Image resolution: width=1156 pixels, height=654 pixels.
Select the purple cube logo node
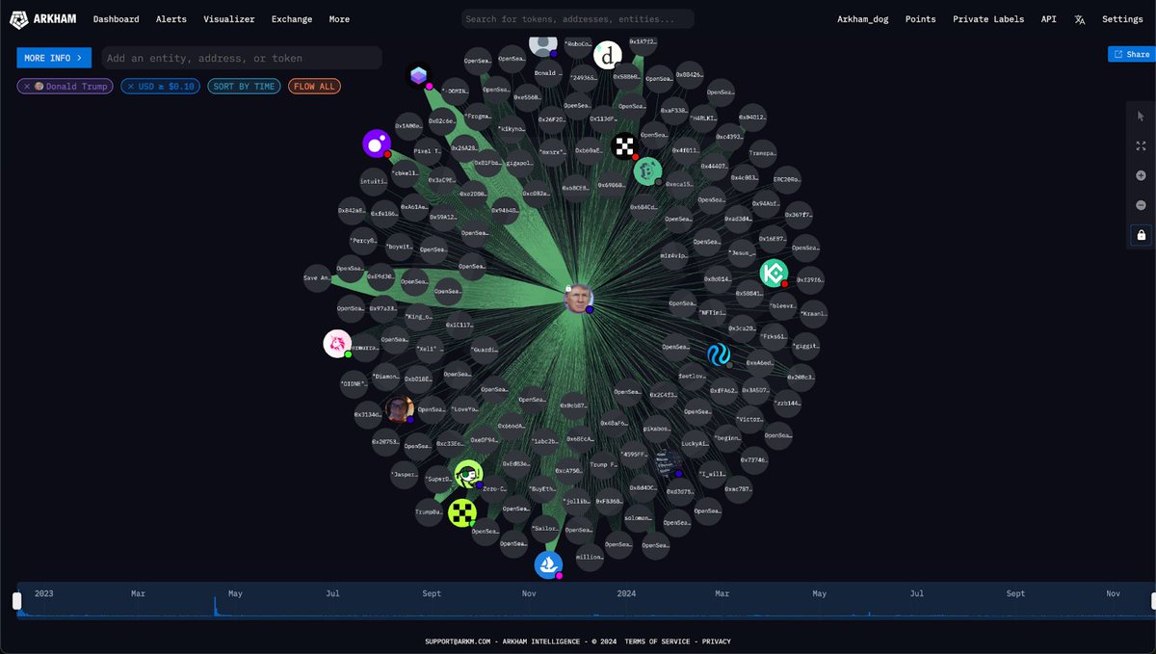click(x=418, y=75)
